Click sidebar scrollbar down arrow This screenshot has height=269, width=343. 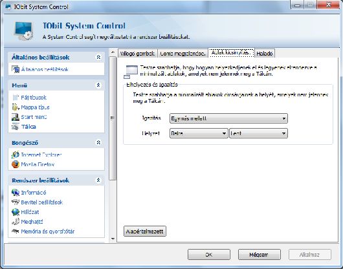(113, 239)
